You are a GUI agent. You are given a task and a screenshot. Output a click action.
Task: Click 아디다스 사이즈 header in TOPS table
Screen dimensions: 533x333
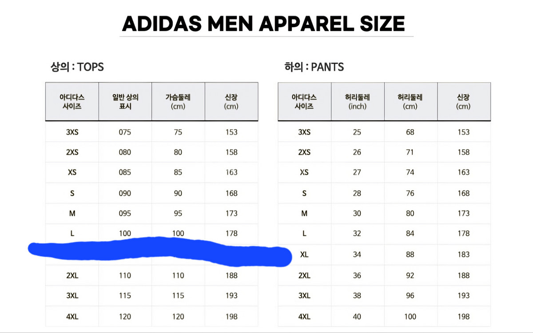72,102
